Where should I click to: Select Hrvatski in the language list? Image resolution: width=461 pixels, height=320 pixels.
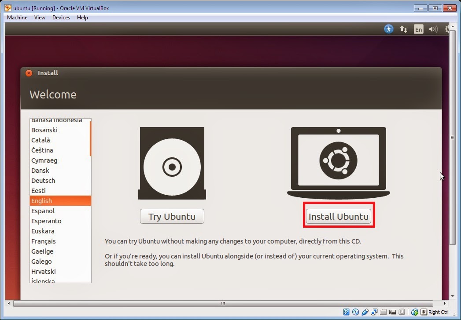click(60, 272)
